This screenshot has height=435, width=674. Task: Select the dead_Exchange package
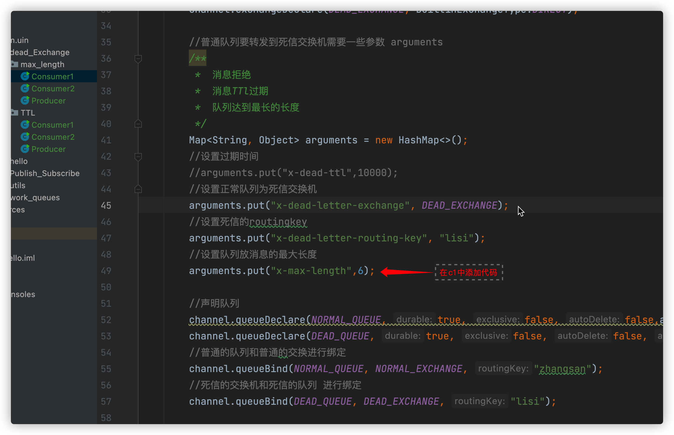[40, 52]
